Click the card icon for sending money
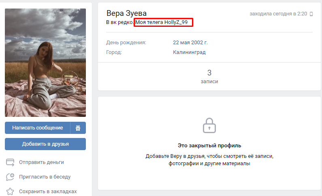Screen dimensions: 322x196 click(x=11, y=162)
